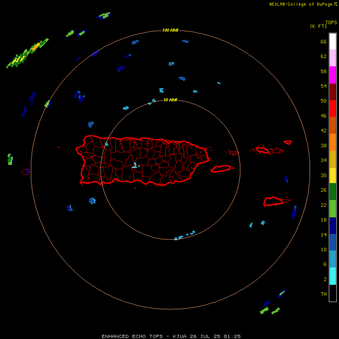
Task: Click the legend value "30"
Action: click(x=324, y=175)
